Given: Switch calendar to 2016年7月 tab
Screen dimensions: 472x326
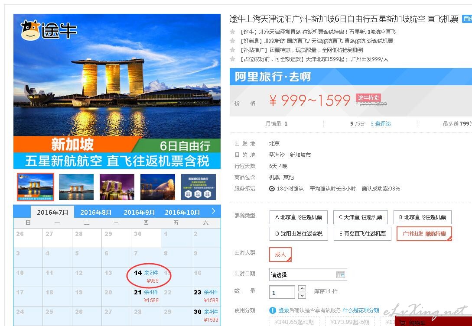Looking at the screenshot, I should click(x=52, y=212).
